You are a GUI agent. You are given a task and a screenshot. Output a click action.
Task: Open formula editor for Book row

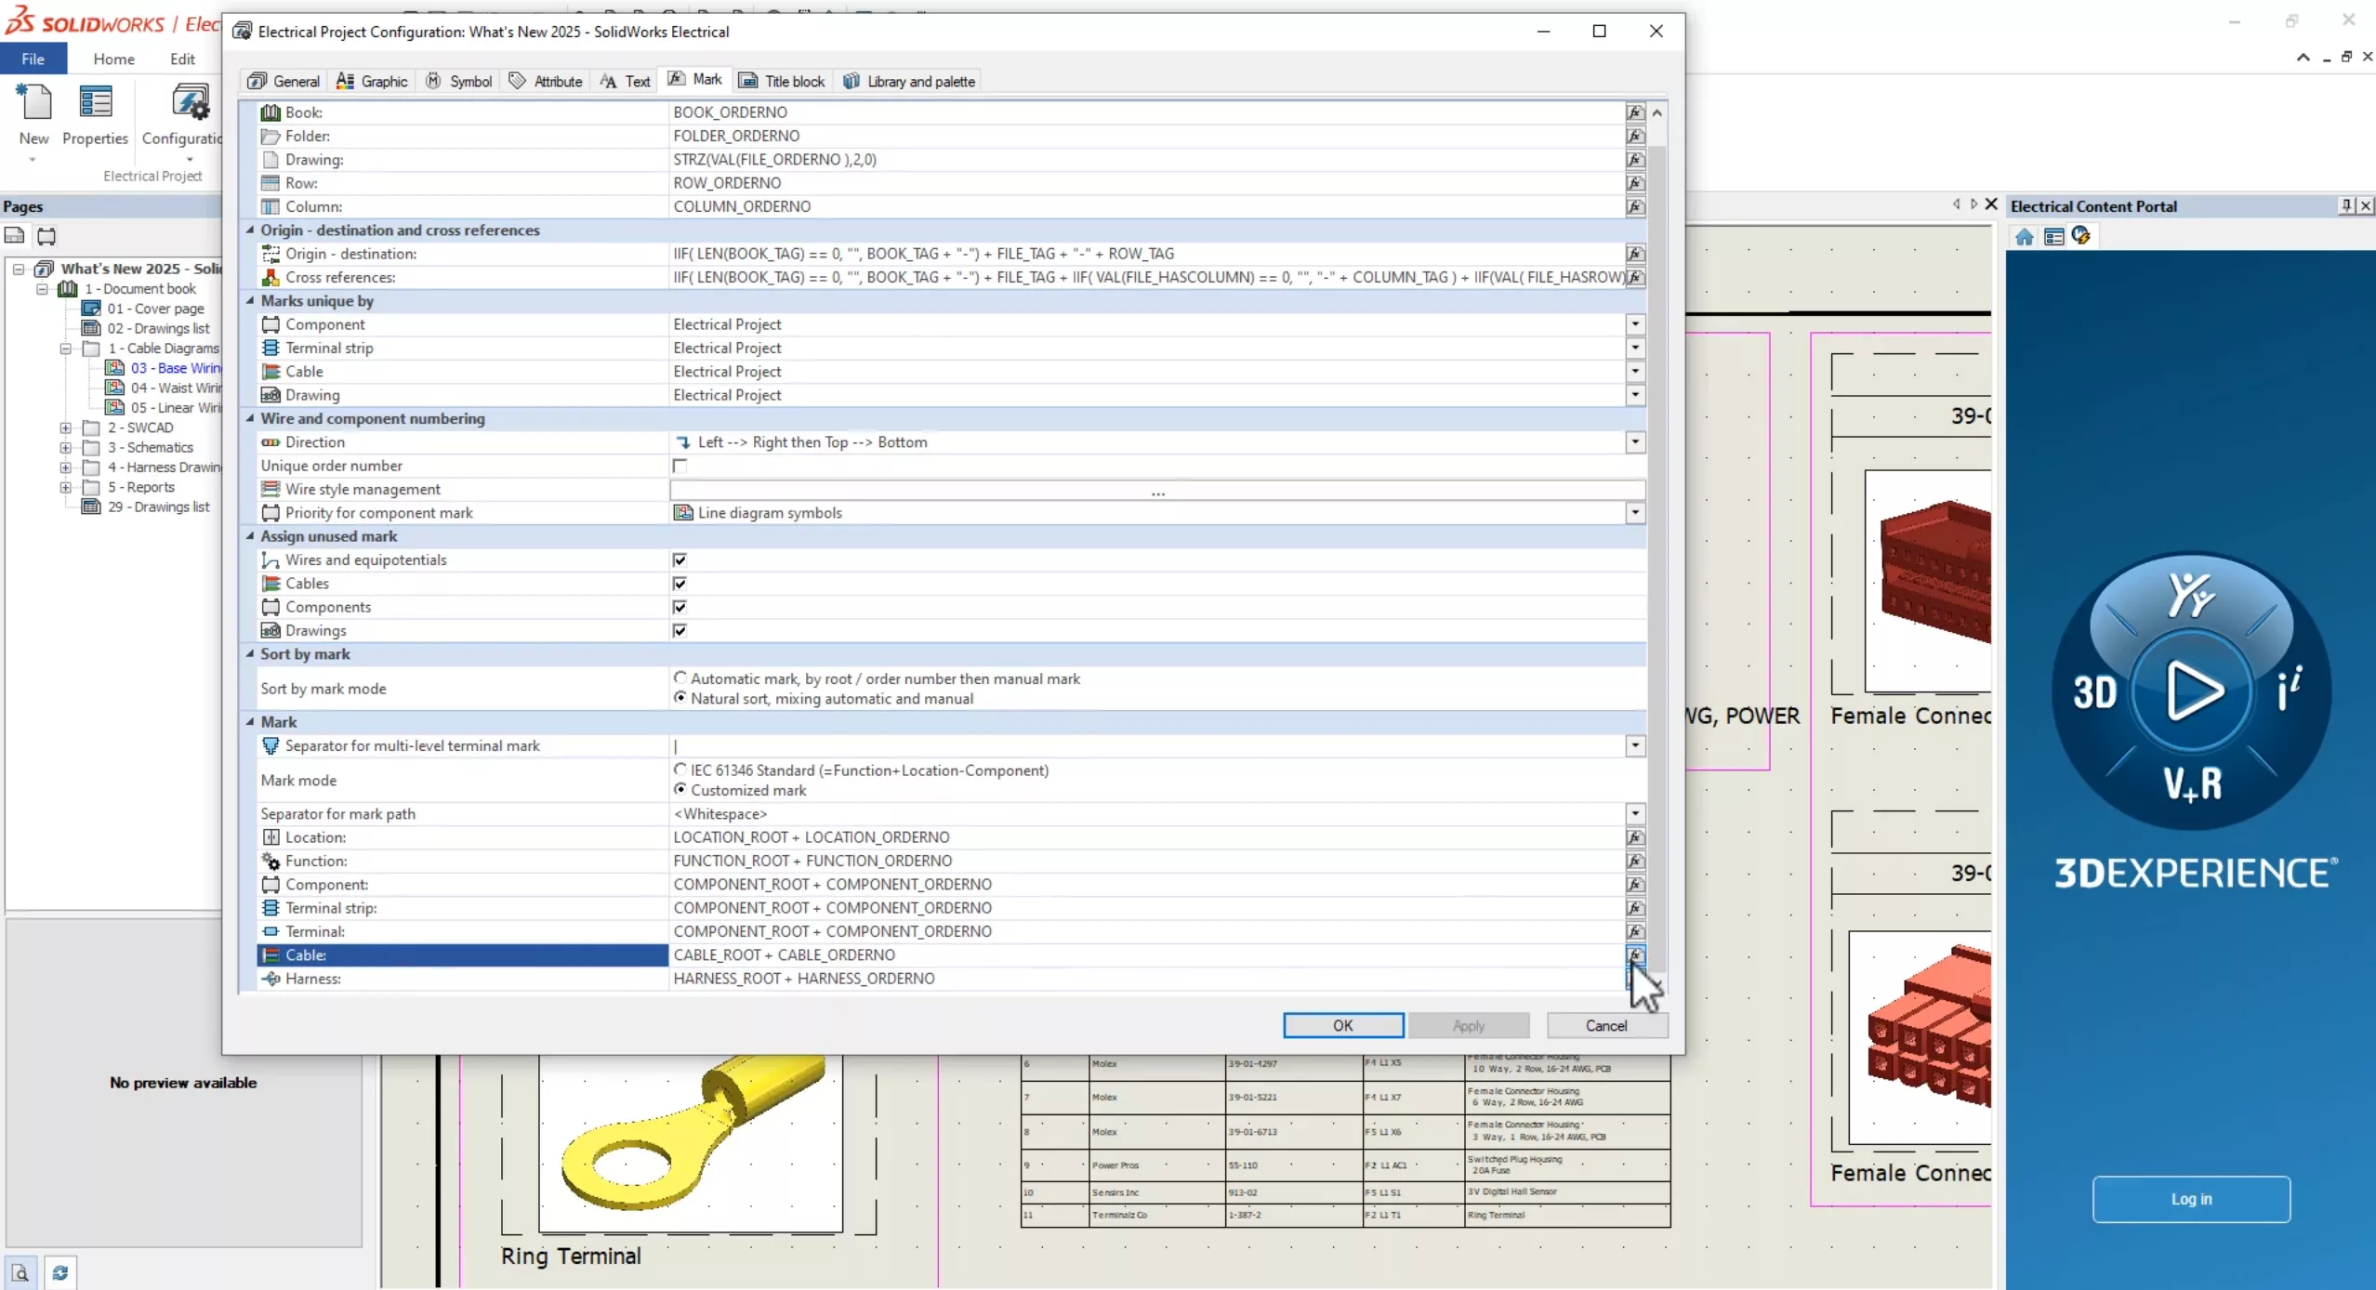tap(1634, 112)
